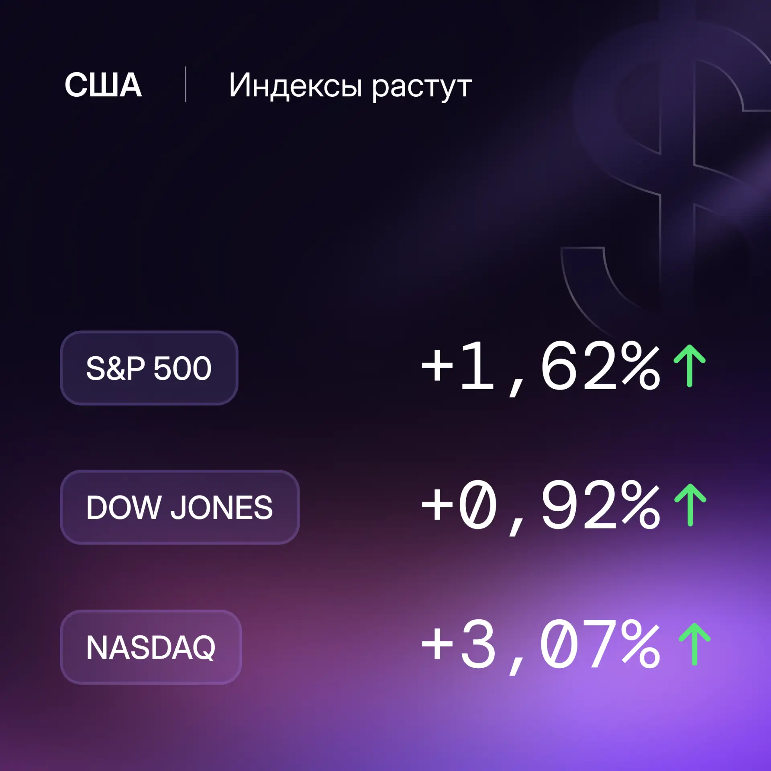Viewport: 771px width, 771px height.
Task: Click the green arrow next to +3,07%
Action: 694,644
